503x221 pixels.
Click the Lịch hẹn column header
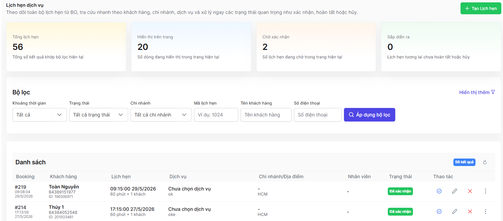click(121, 177)
